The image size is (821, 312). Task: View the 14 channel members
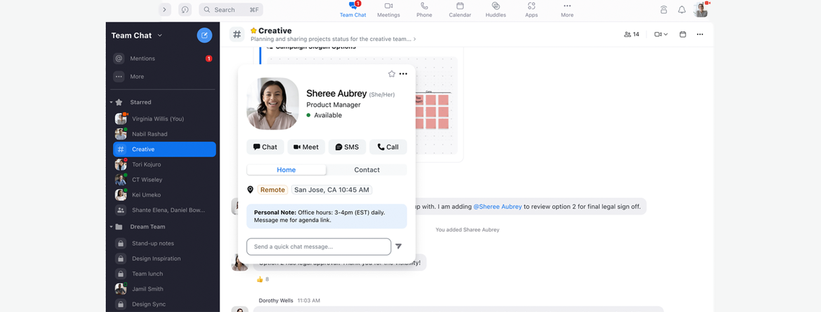(632, 34)
